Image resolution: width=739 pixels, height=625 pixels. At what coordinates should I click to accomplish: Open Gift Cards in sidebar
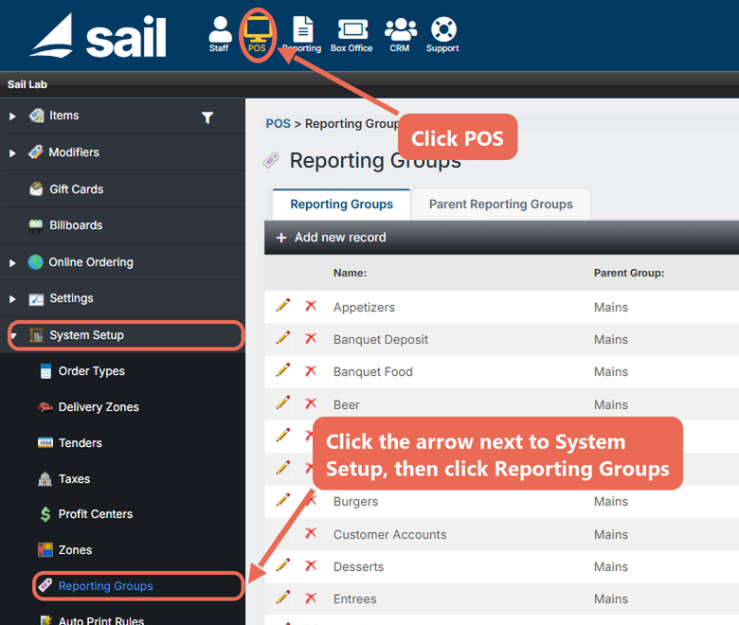[x=77, y=188]
